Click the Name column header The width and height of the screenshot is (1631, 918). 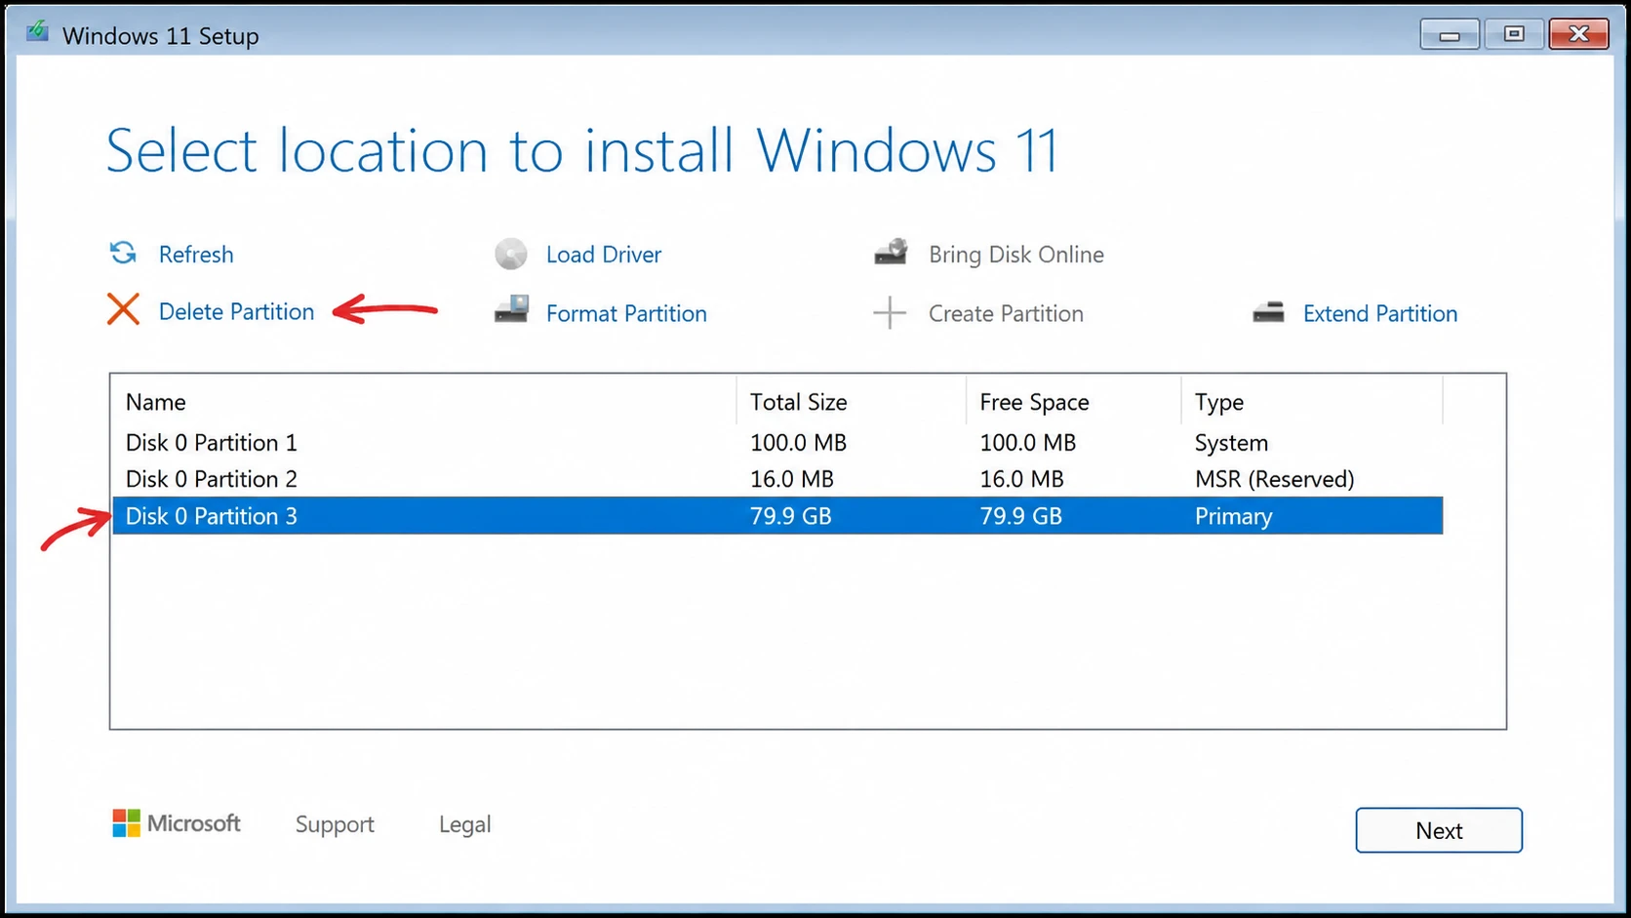155,402
